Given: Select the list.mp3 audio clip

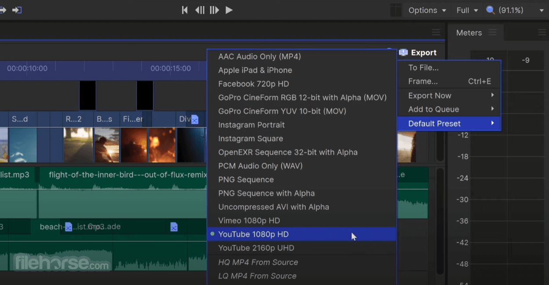Looking at the screenshot, I should pos(18,192).
